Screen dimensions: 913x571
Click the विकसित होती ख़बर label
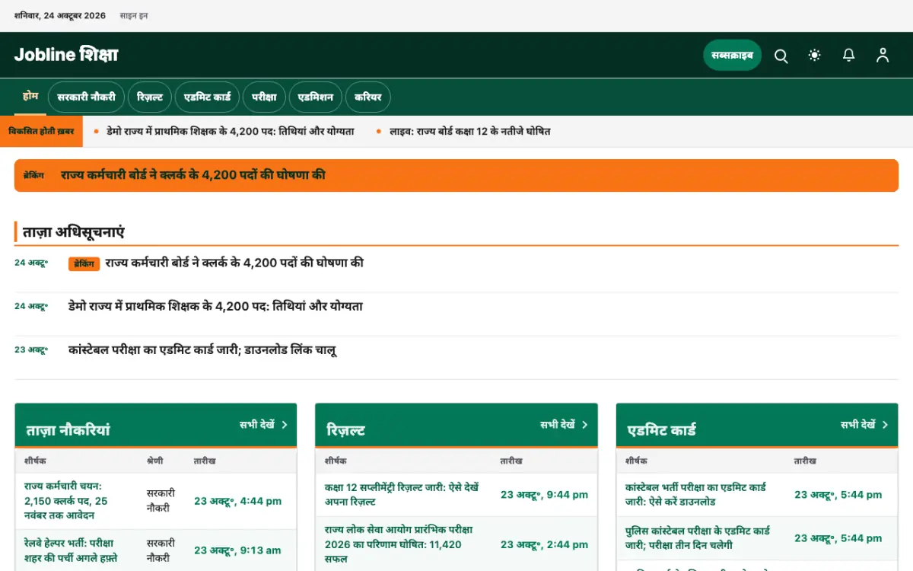coord(41,132)
